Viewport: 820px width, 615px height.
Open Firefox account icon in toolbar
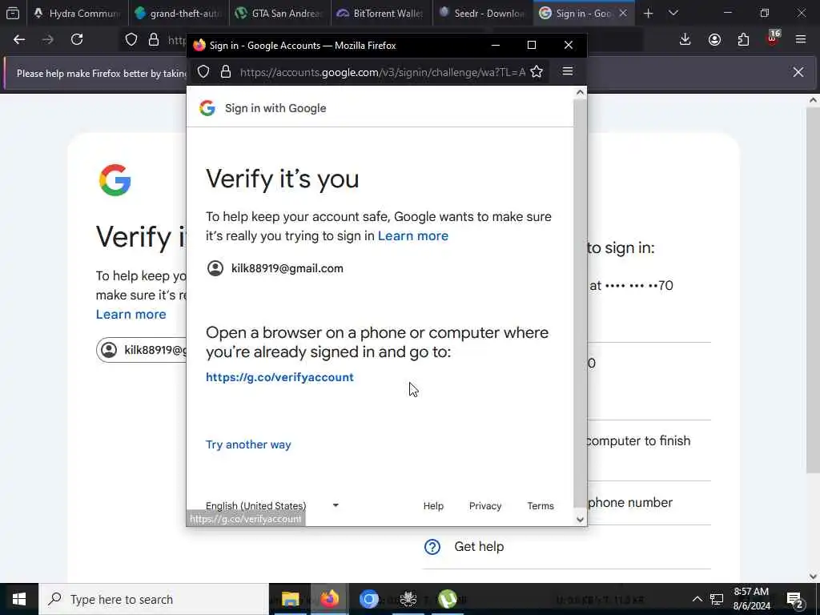tap(714, 40)
